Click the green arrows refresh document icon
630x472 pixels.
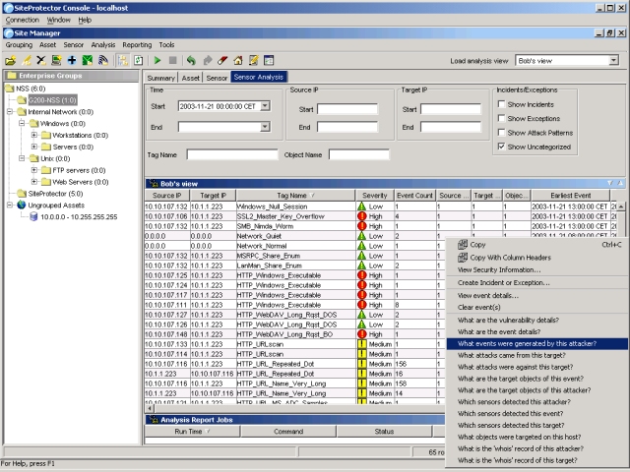coord(139,61)
